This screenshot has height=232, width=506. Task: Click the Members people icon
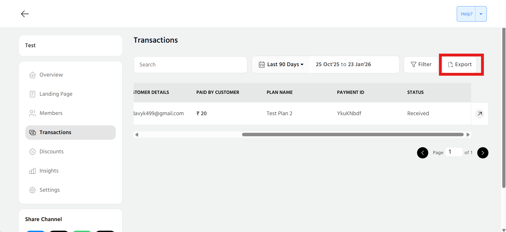[32, 113]
